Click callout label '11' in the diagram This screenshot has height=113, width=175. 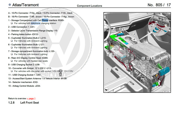143,58
